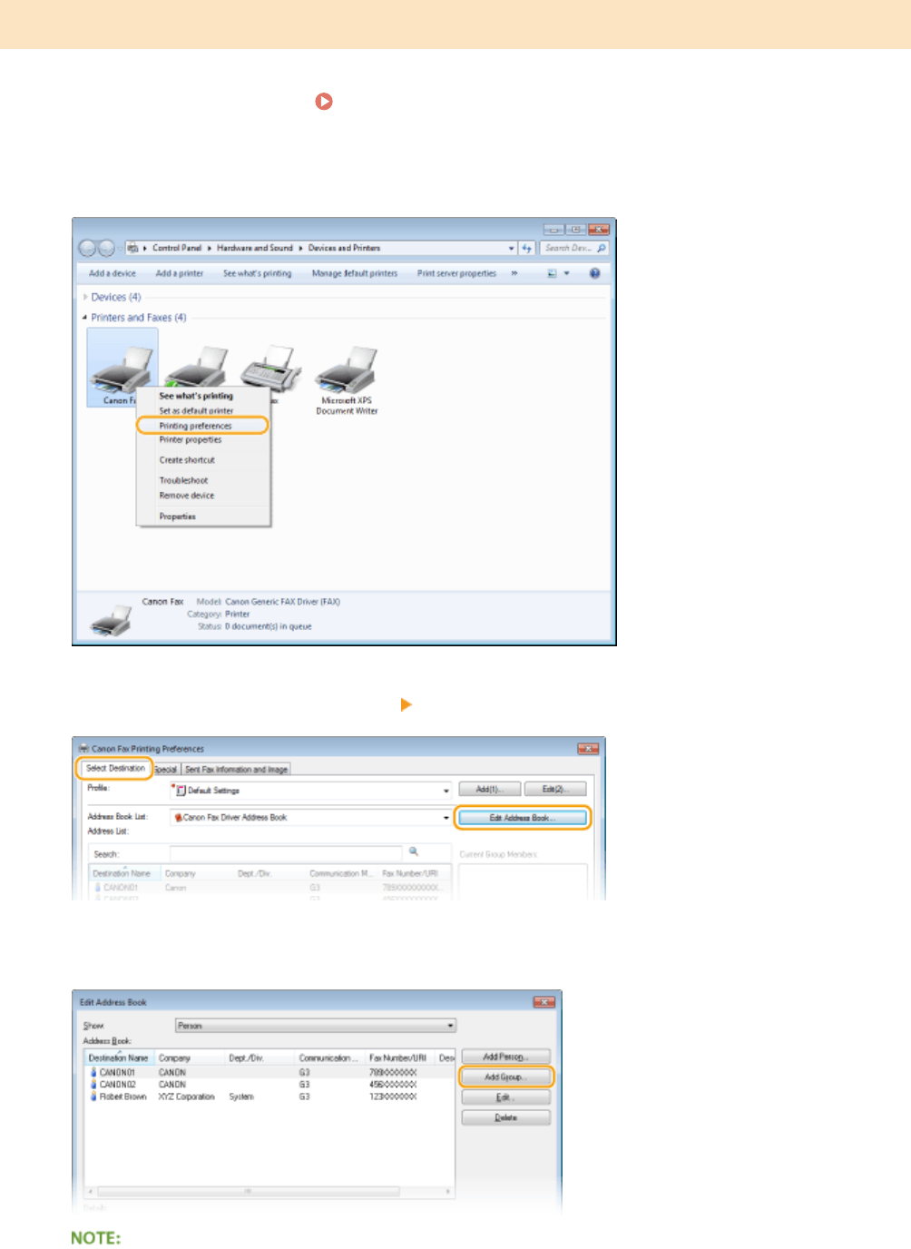Click the Add Person... button

point(505,1057)
